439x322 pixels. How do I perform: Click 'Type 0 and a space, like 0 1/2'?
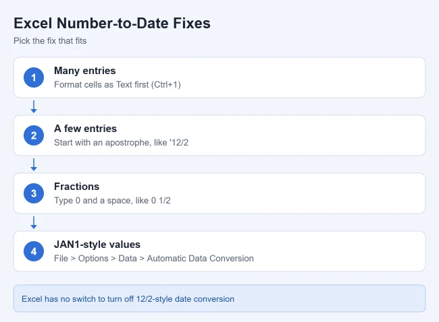[112, 201]
